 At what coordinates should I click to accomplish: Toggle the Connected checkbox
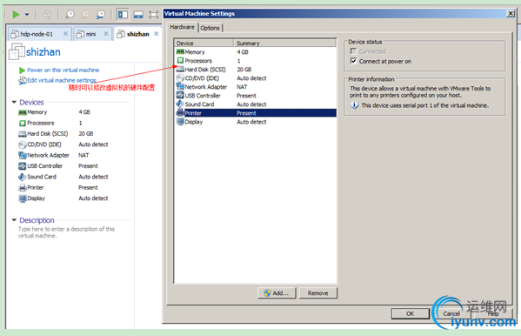pyautogui.click(x=353, y=51)
